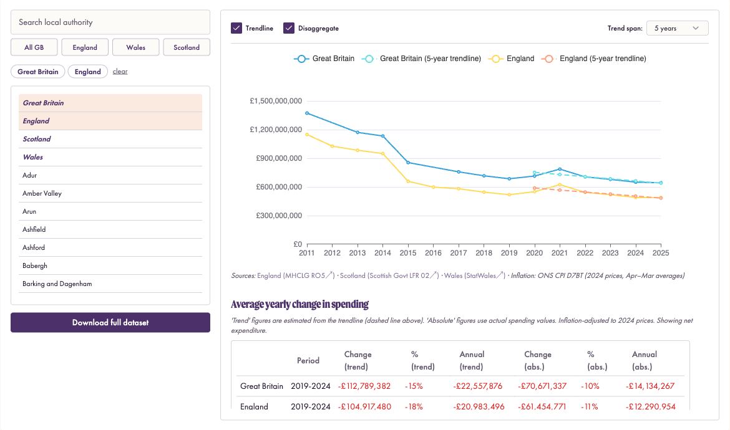Select Amber Valley in the authority list

click(x=110, y=193)
